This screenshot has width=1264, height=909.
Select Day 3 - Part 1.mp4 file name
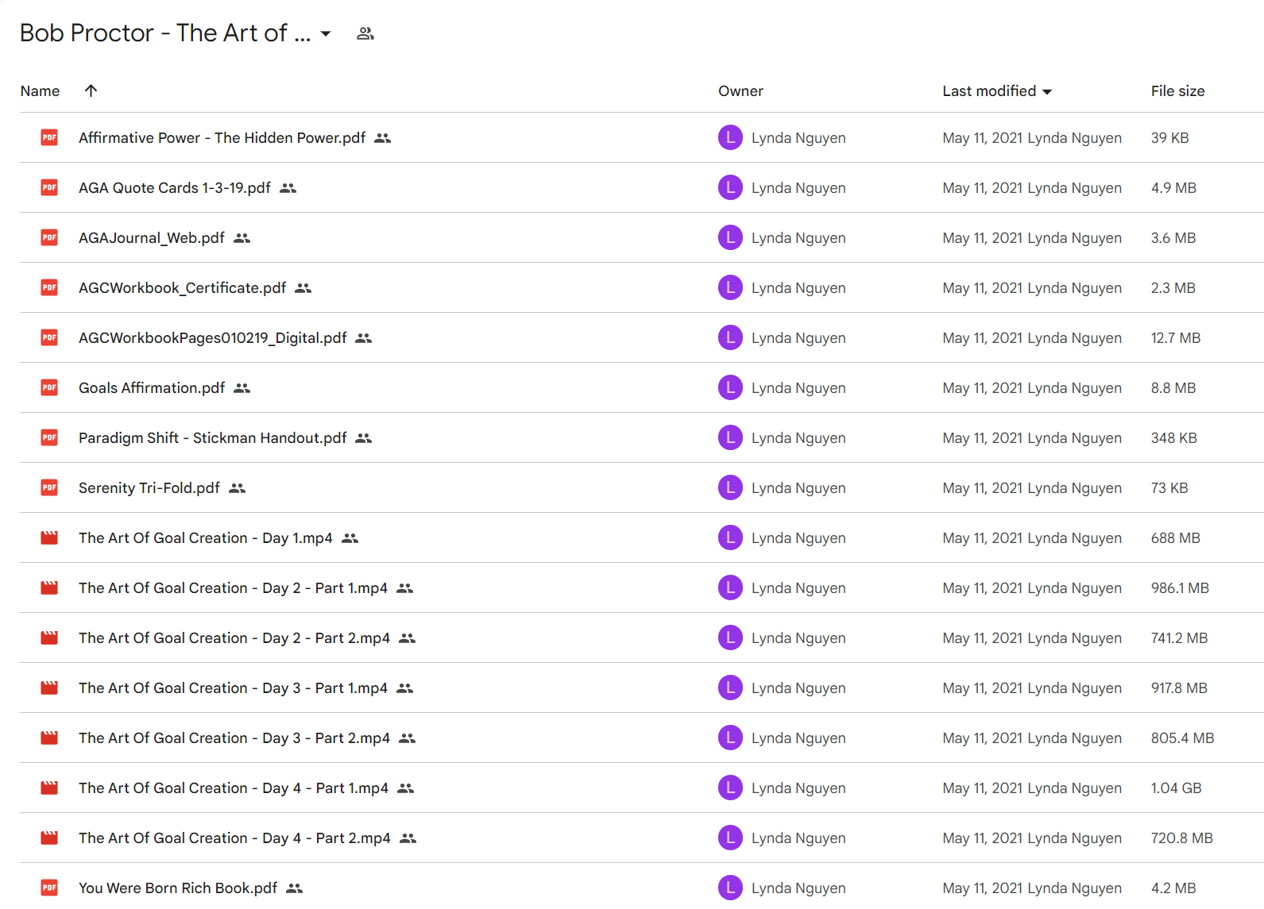tap(233, 688)
